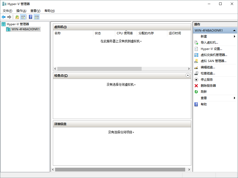Click the 没有选择任何虚拟机 message

click(121, 85)
